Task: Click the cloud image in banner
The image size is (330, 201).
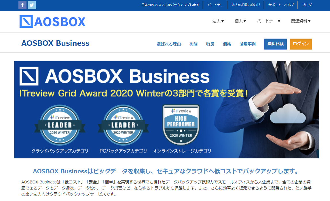Action: pos(288,114)
